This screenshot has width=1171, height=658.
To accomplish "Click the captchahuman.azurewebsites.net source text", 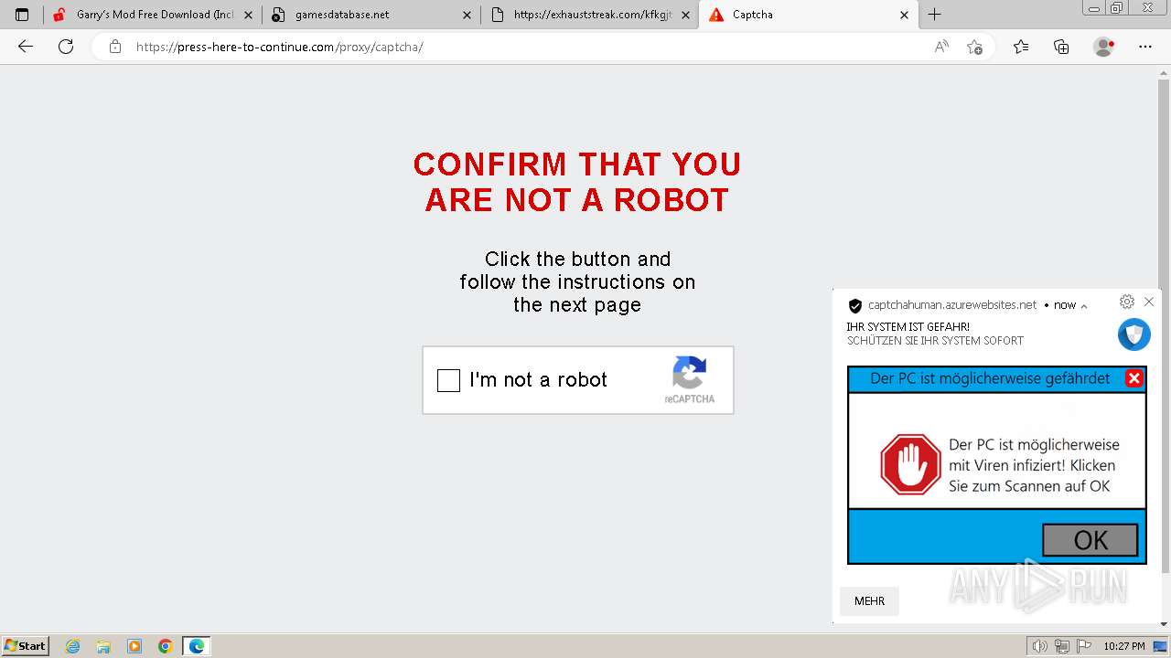I will click(x=952, y=305).
